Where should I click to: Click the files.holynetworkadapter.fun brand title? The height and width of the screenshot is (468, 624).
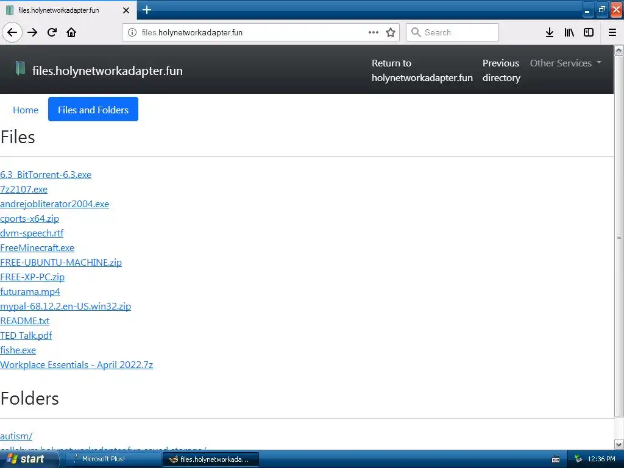pyautogui.click(x=107, y=71)
